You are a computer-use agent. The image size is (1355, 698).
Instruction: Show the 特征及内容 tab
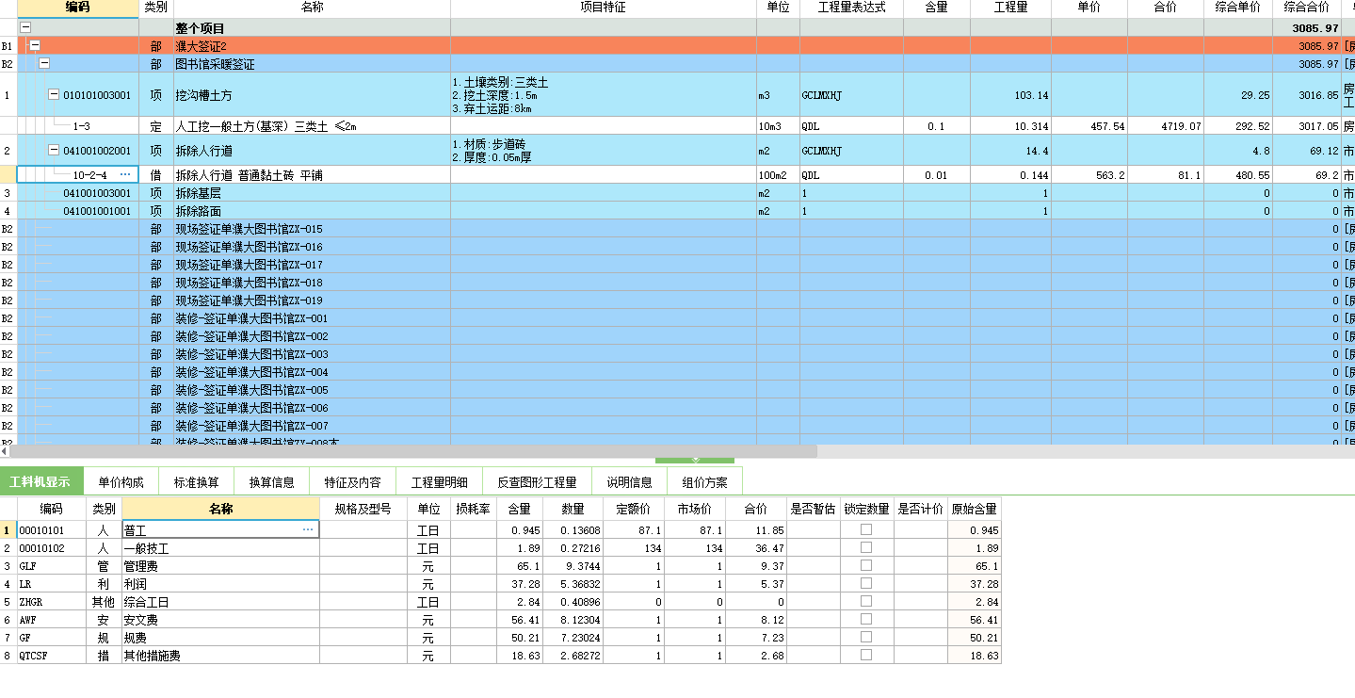coord(352,481)
